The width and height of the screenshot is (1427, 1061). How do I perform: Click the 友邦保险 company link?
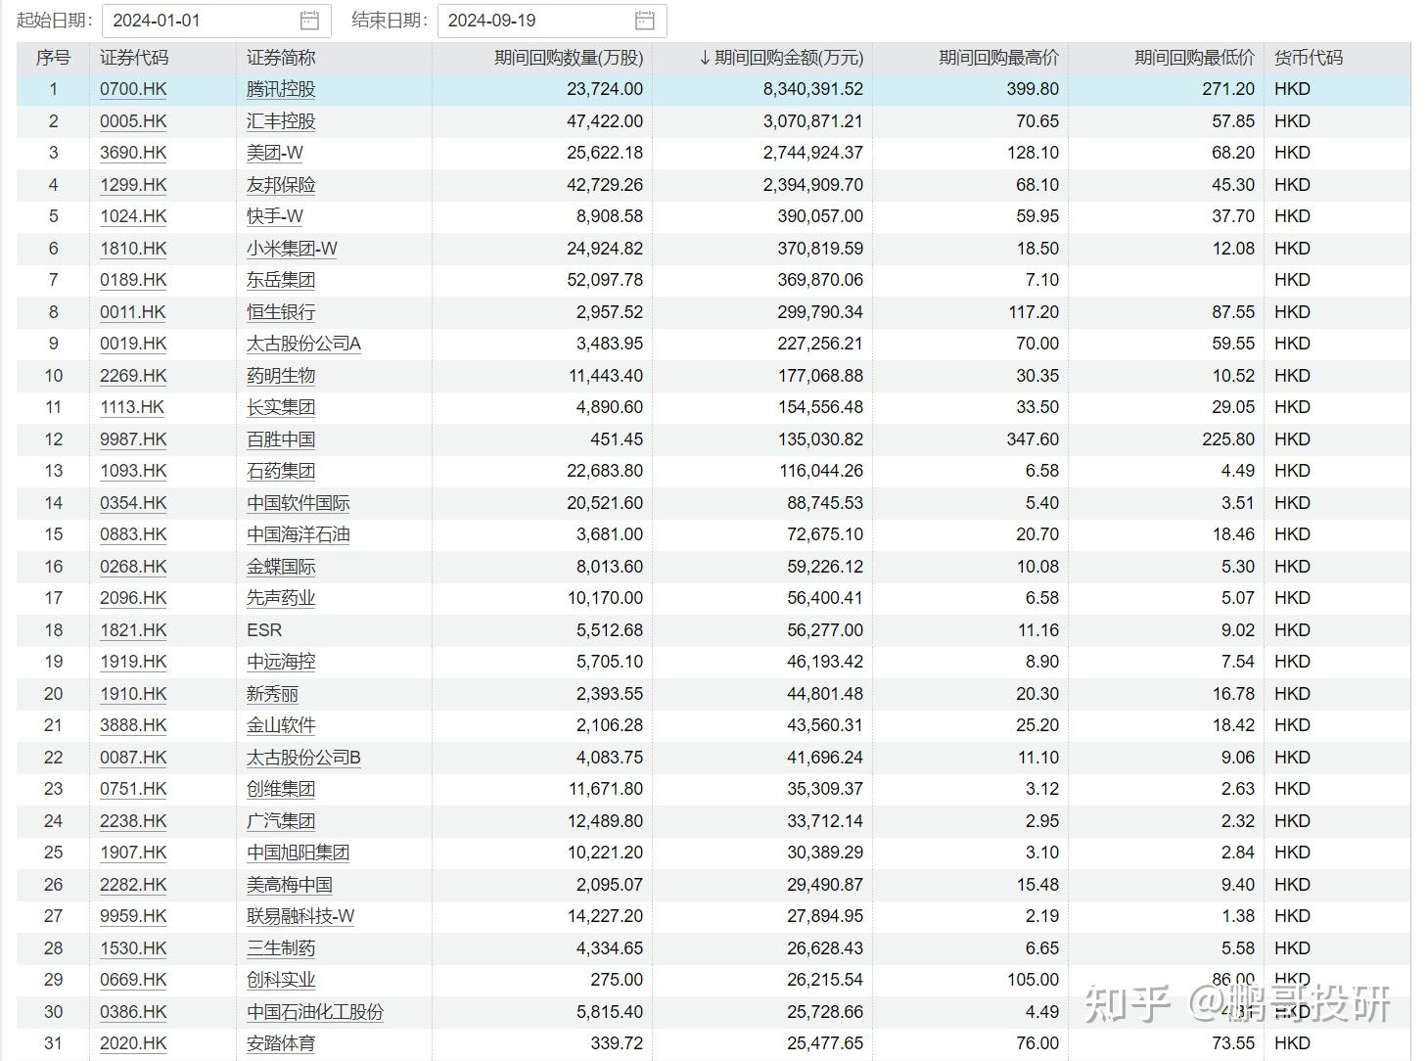[281, 184]
